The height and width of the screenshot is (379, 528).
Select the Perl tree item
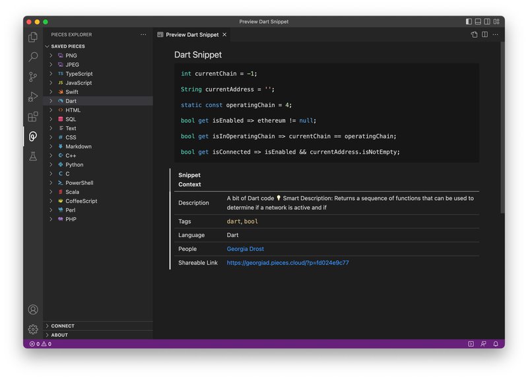pyautogui.click(x=98, y=210)
